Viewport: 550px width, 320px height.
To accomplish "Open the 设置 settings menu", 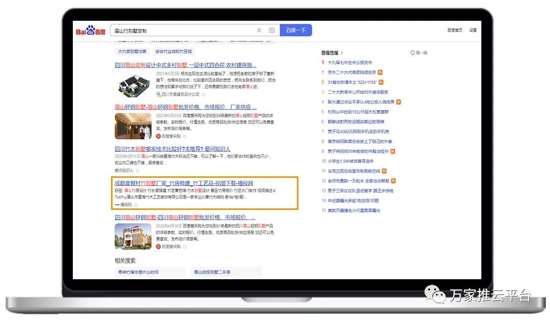I will 473,30.
